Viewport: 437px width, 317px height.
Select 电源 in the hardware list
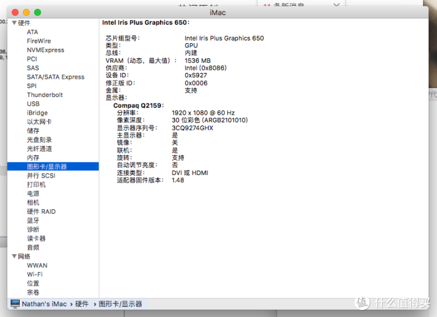point(33,193)
